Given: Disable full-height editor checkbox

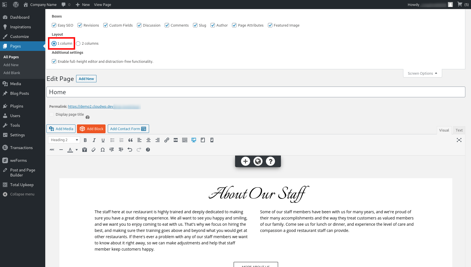Looking at the screenshot, I should [x=54, y=61].
